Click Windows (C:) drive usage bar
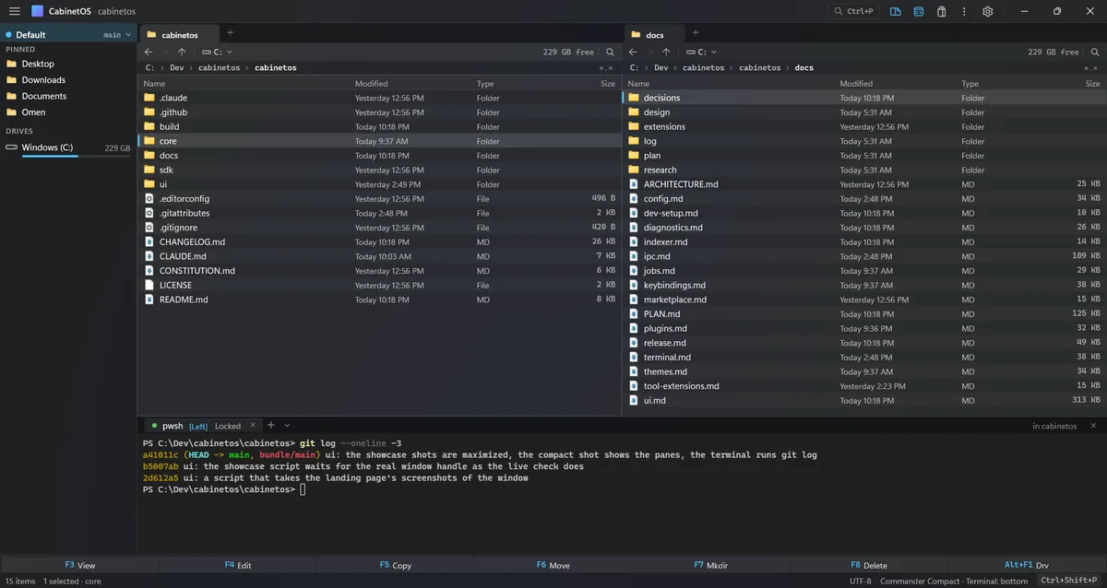 pos(76,157)
